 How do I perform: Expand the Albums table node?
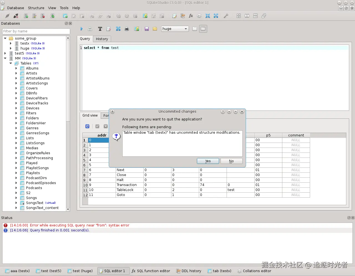click(16, 68)
